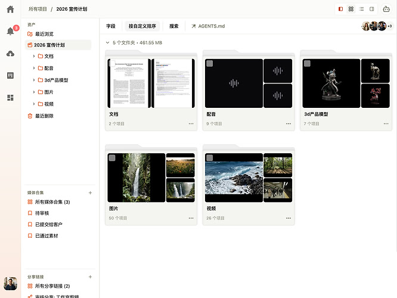Collapse the 5 个文件夹 section
The height and width of the screenshot is (298, 397).
pos(108,43)
